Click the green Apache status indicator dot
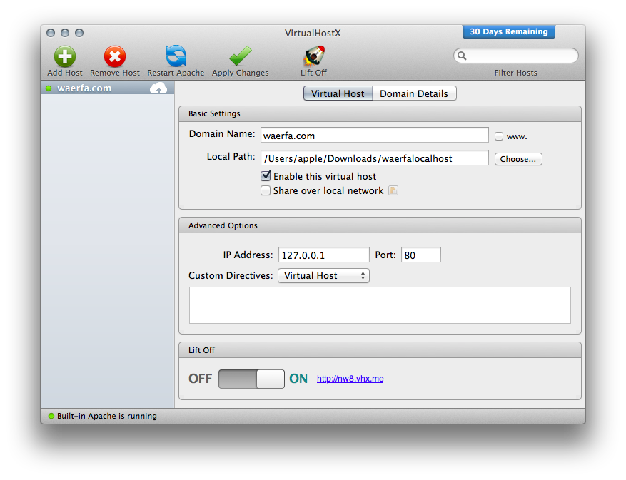Image resolution: width=626 pixels, height=480 pixels. click(51, 416)
